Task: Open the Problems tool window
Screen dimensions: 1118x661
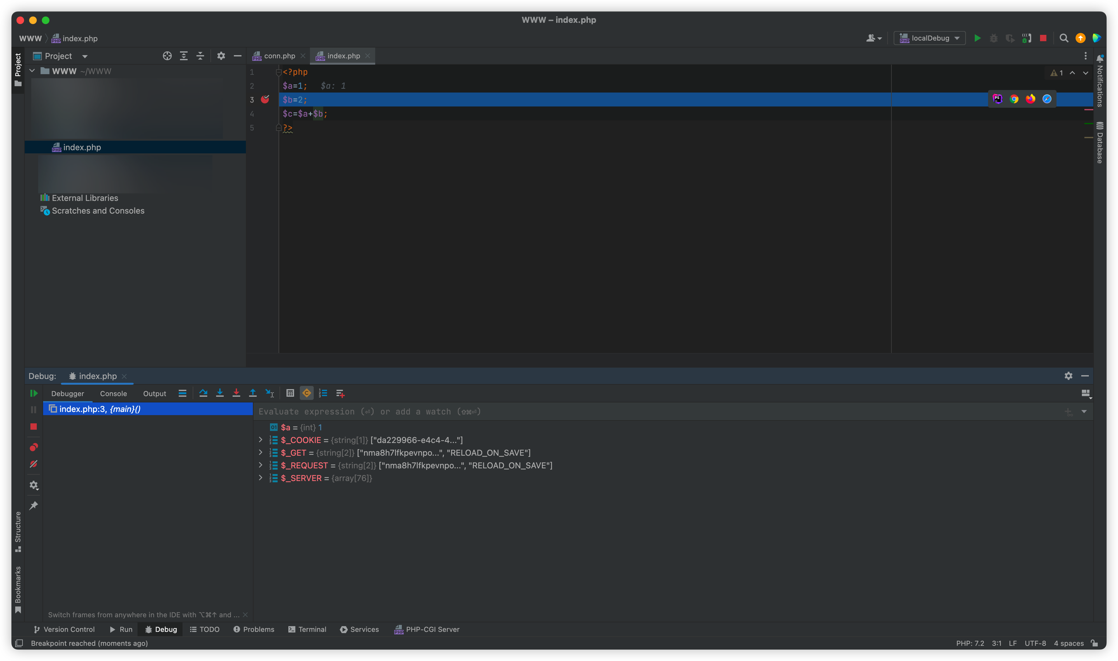Action: (254, 629)
